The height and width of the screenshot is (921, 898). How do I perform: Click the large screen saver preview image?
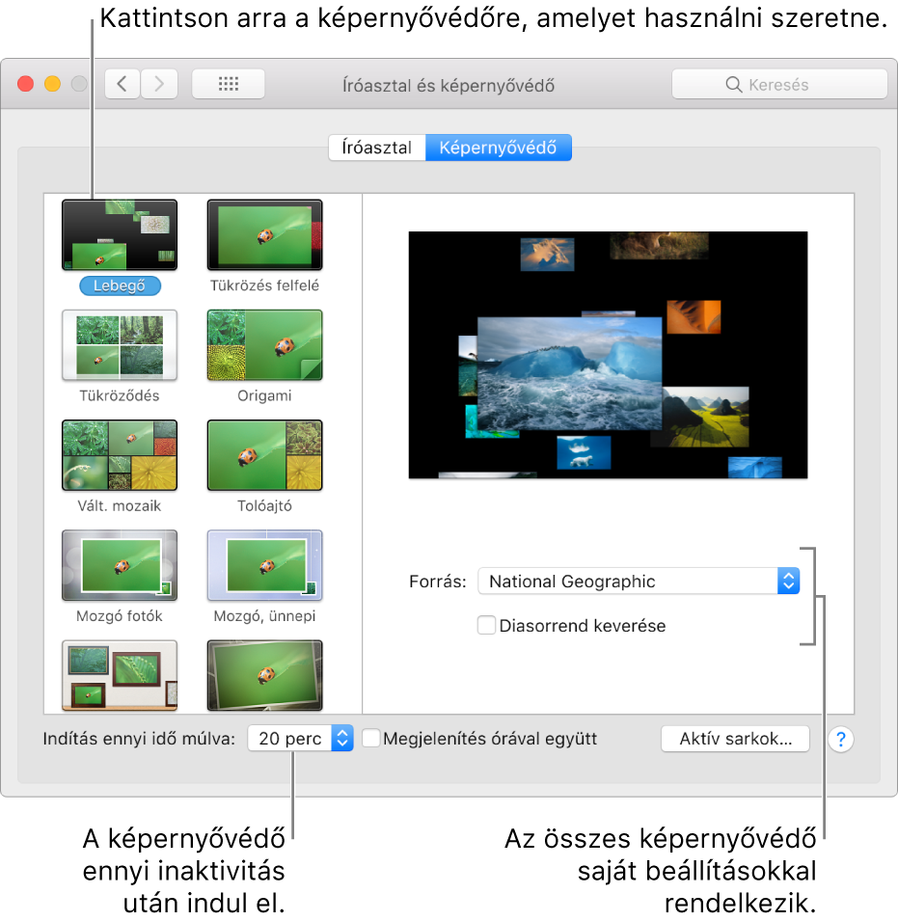(x=608, y=355)
